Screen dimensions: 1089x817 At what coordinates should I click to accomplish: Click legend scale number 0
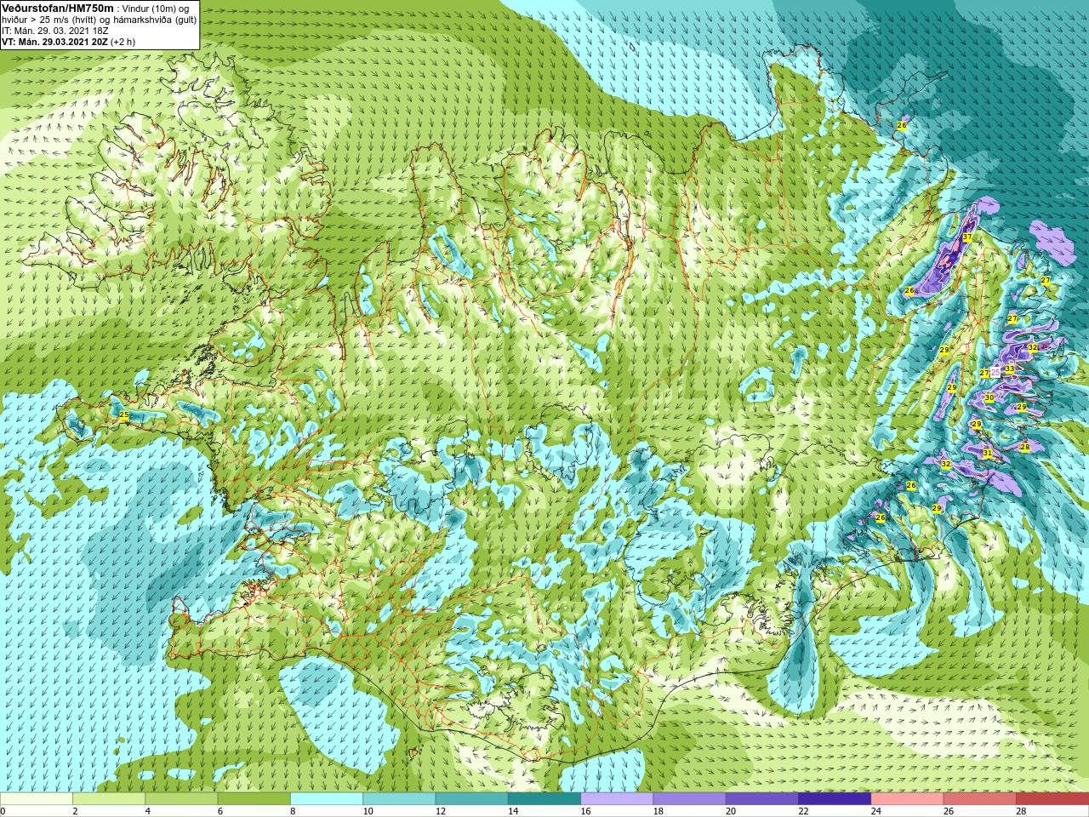pyautogui.click(x=3, y=811)
